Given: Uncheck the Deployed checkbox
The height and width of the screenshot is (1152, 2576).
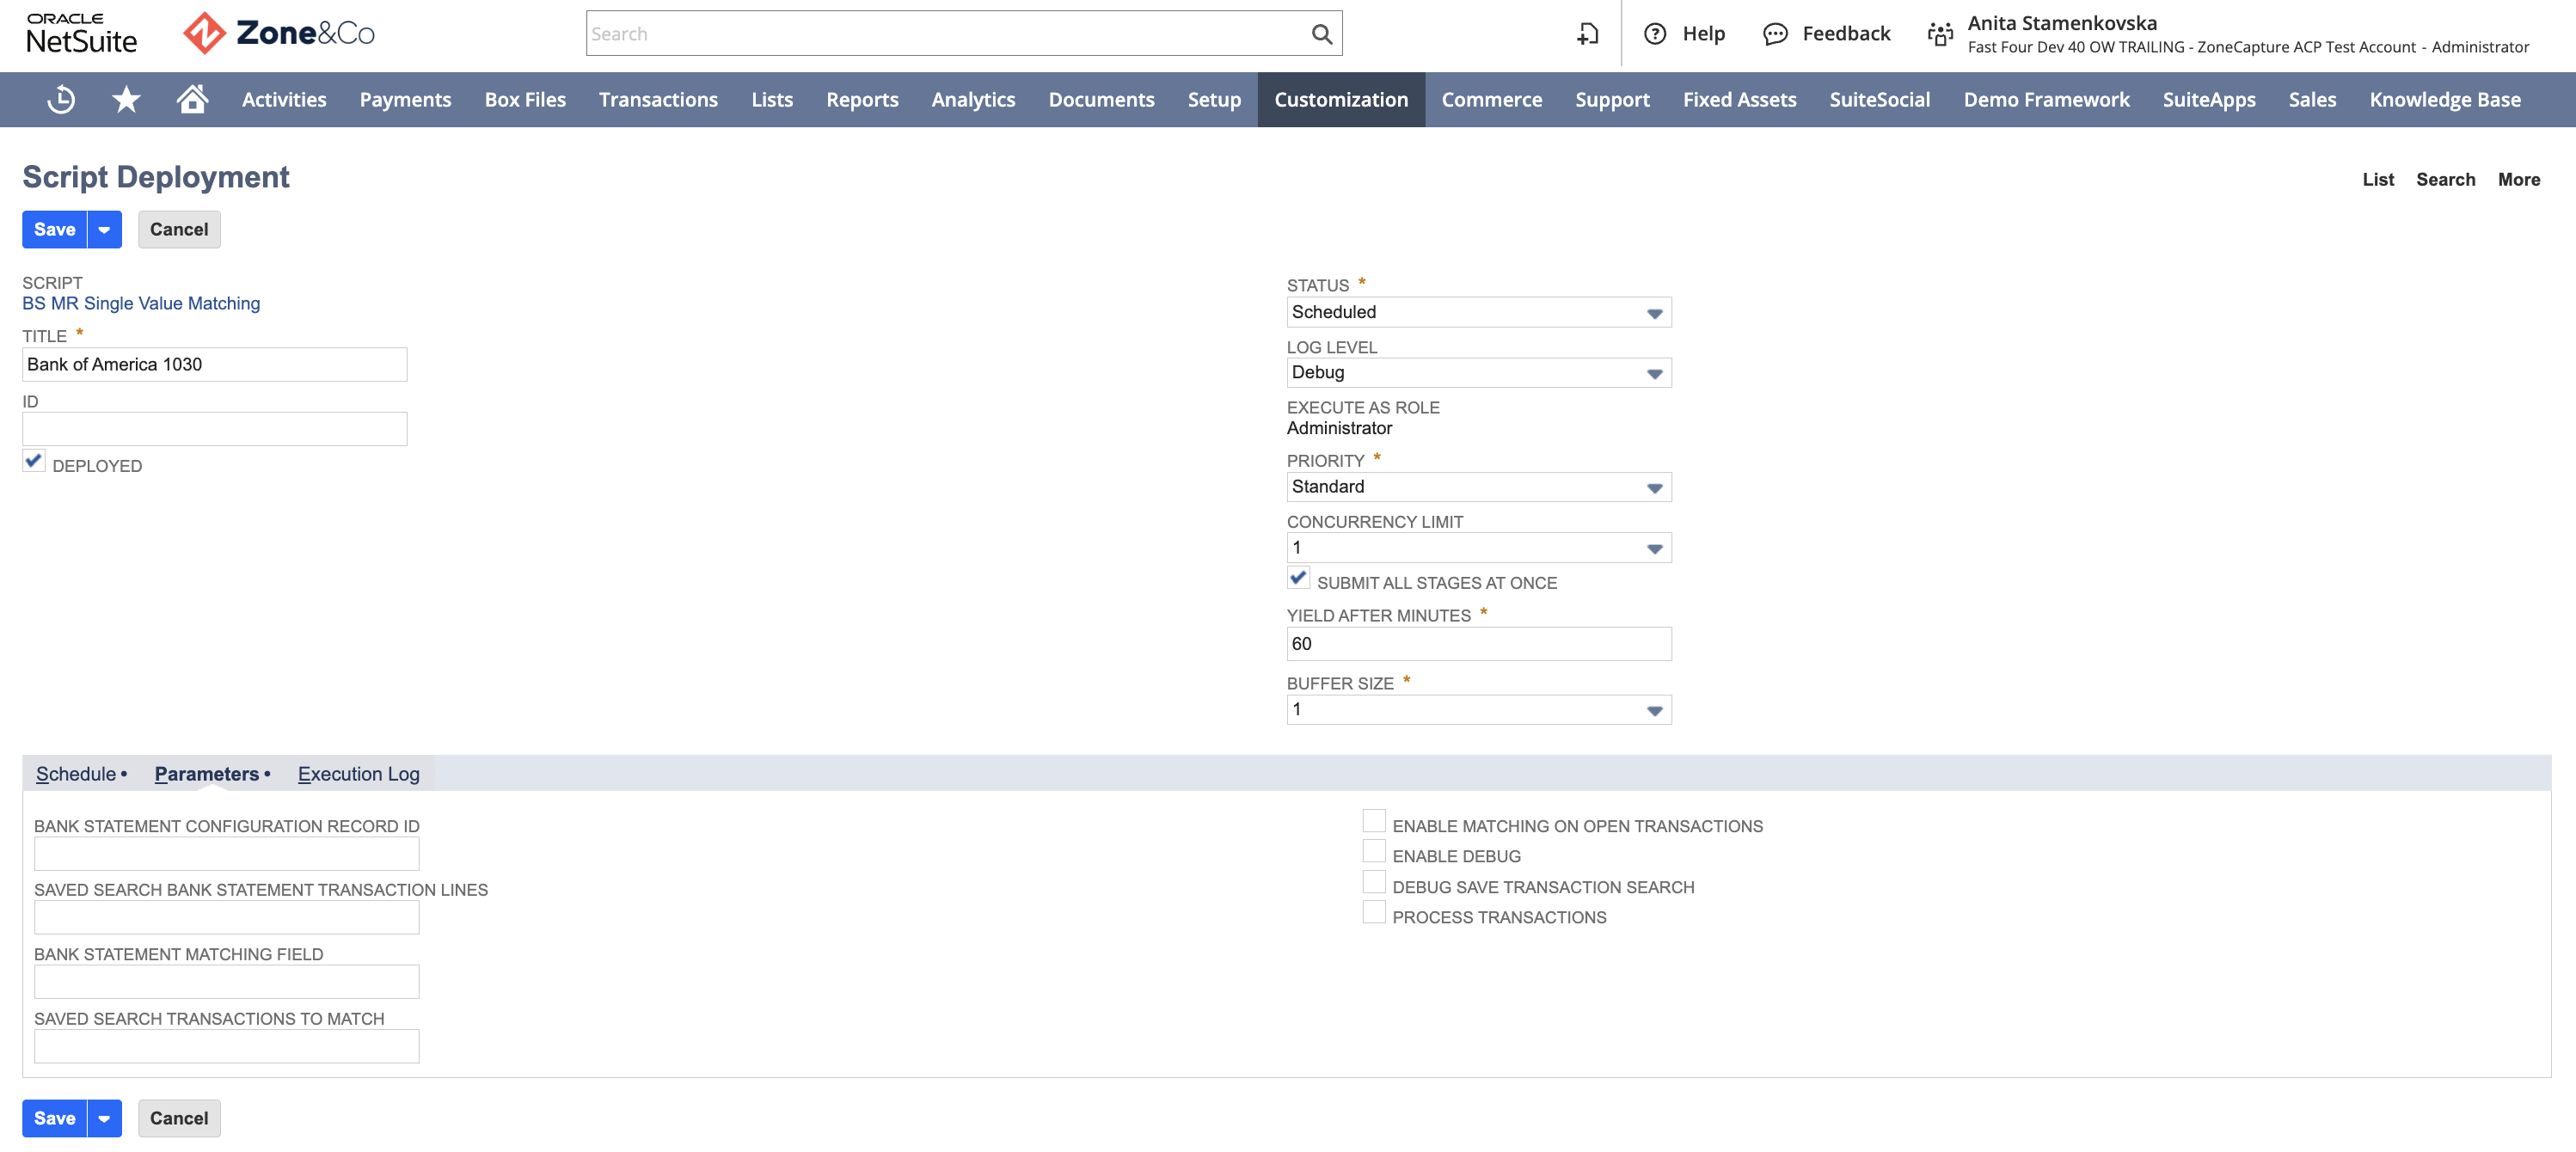Looking at the screenshot, I should (34, 461).
